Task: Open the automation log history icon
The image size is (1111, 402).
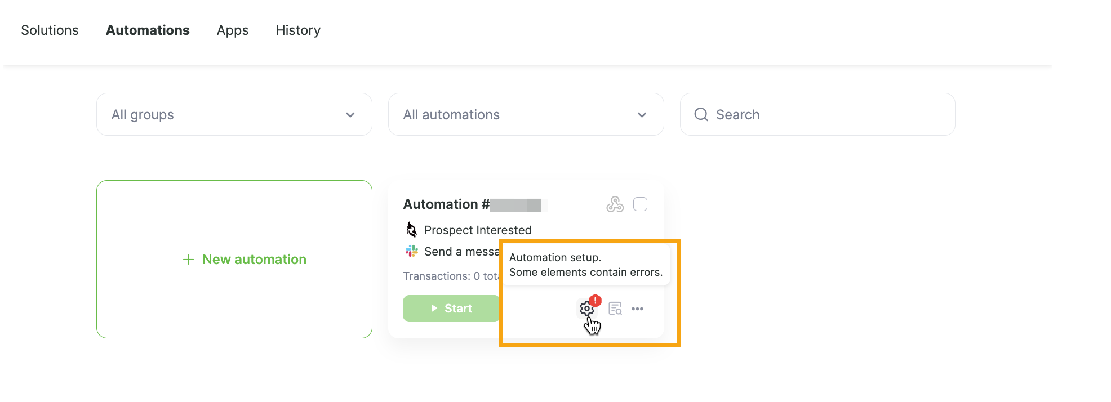Action: (615, 309)
